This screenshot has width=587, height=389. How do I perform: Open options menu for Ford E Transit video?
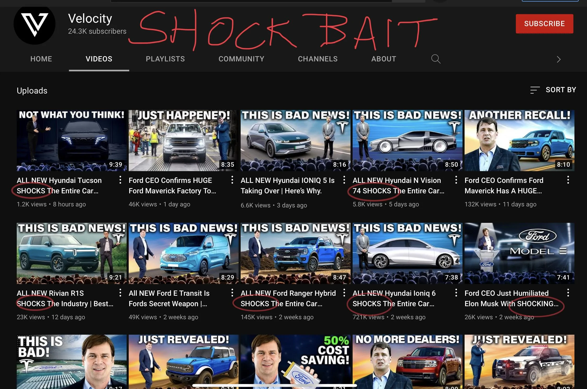(x=232, y=293)
